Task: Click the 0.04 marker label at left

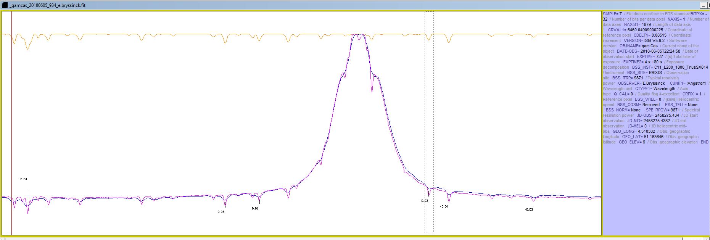Action: [x=24, y=179]
